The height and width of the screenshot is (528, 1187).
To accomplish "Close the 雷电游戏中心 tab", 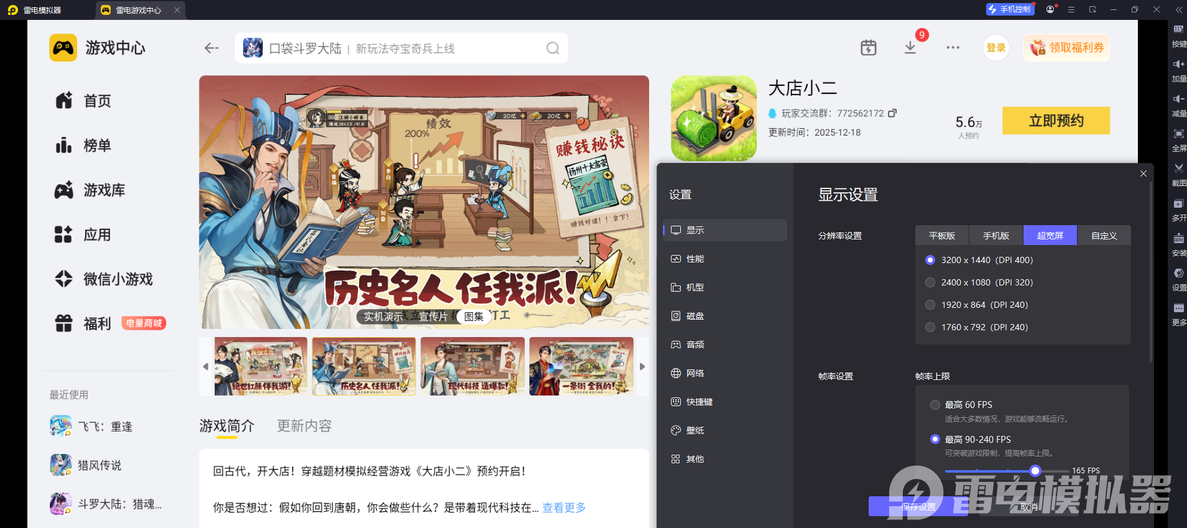I will click(177, 10).
